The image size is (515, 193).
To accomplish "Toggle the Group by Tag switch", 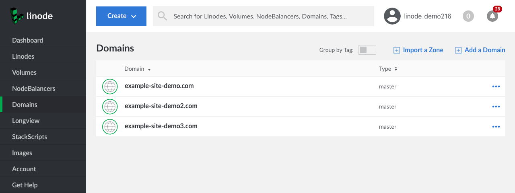I will 367,50.
